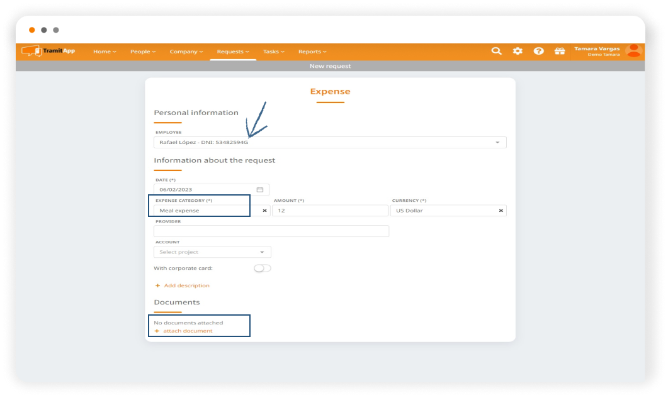Enable the With corporate card toggle
668x398 pixels.
pos(263,268)
